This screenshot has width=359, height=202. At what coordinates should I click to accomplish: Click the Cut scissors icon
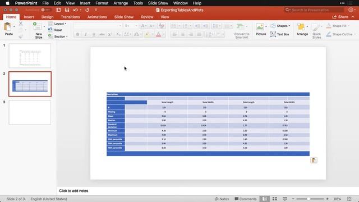(x=21, y=24)
